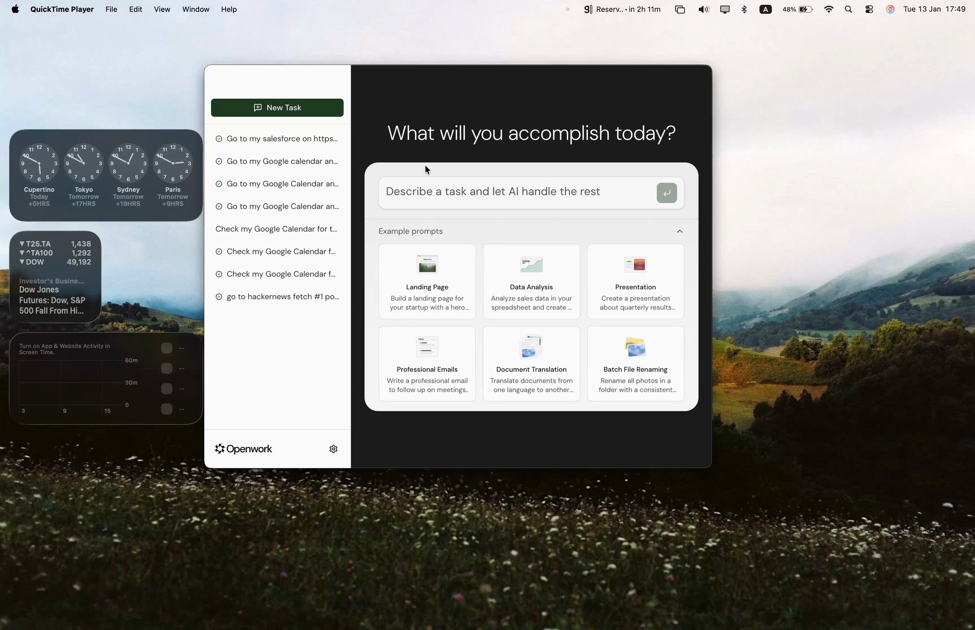Click the Document Translation icon

[531, 347]
